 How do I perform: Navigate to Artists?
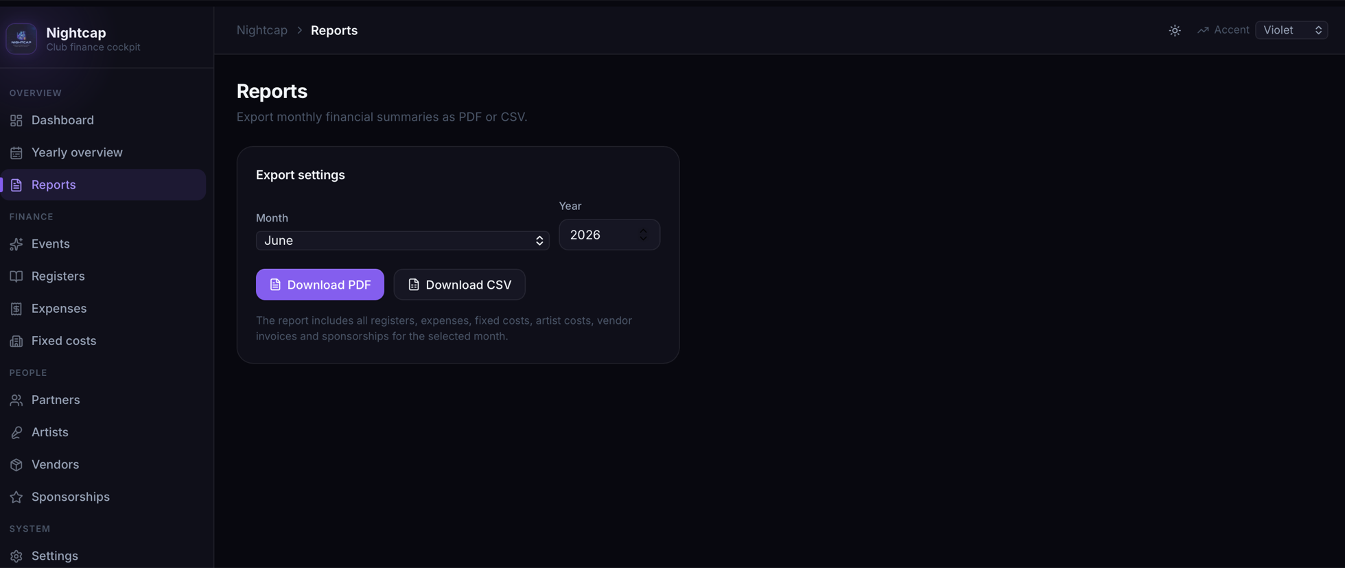(103, 431)
